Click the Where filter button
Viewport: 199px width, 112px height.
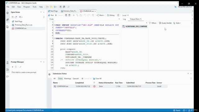point(153,23)
